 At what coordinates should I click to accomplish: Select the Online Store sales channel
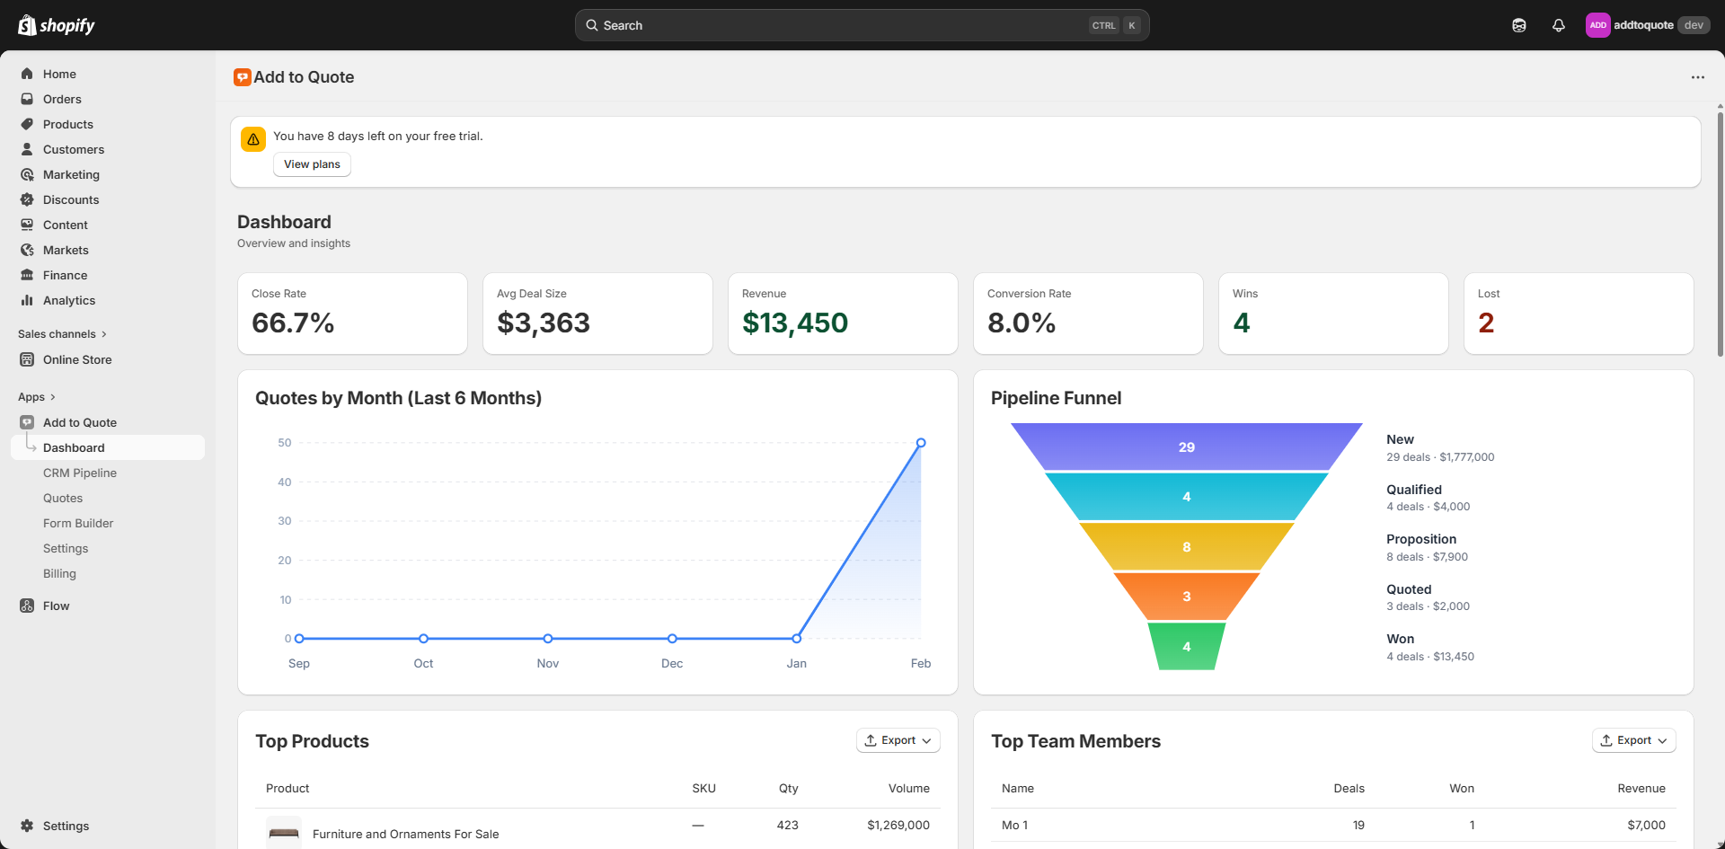tap(77, 359)
